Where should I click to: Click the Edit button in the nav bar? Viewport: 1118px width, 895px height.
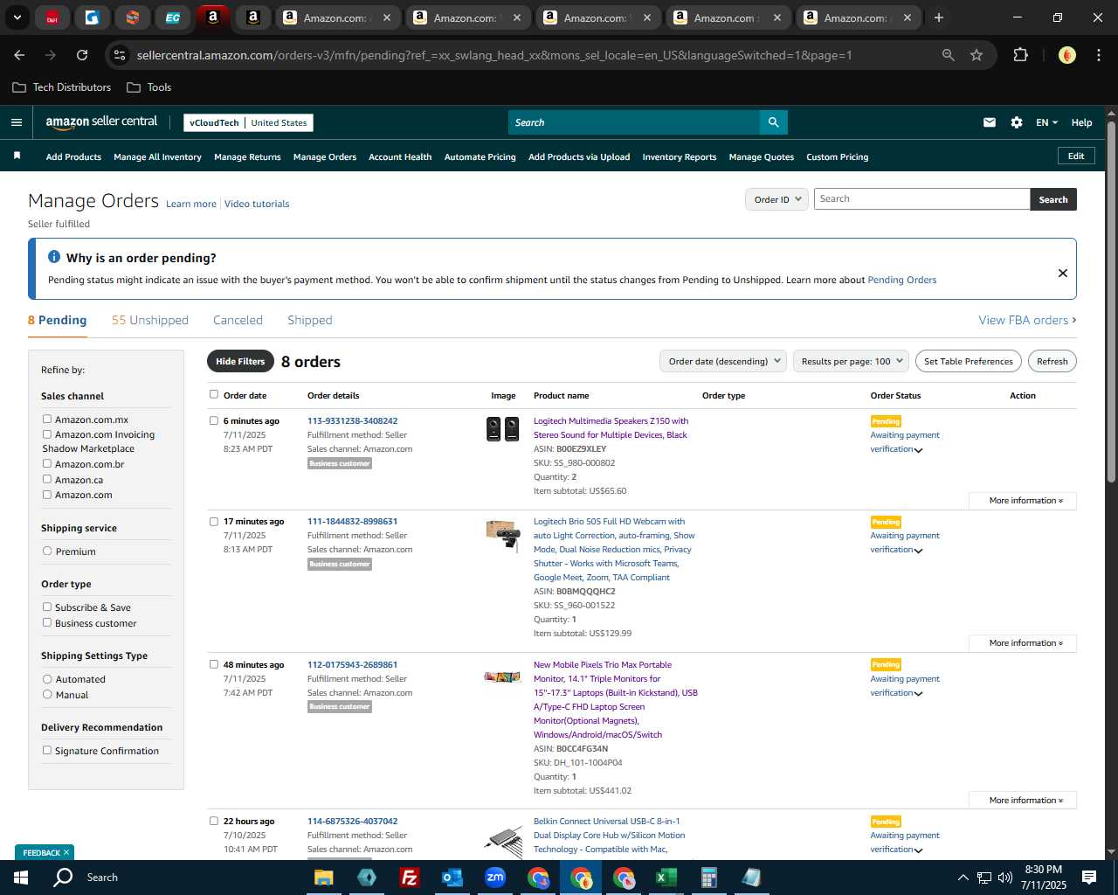pyautogui.click(x=1076, y=156)
